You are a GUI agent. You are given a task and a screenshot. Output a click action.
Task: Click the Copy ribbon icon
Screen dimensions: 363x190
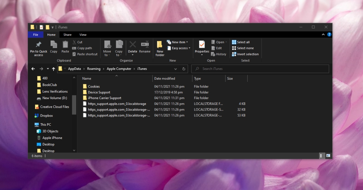[x=54, y=45]
